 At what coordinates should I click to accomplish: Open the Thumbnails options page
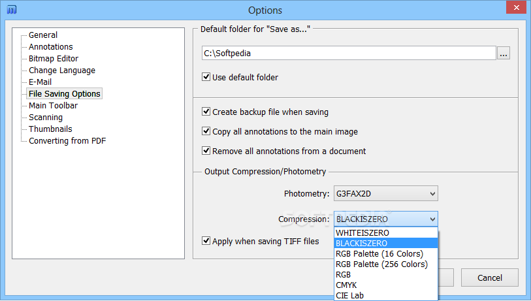tap(50, 129)
